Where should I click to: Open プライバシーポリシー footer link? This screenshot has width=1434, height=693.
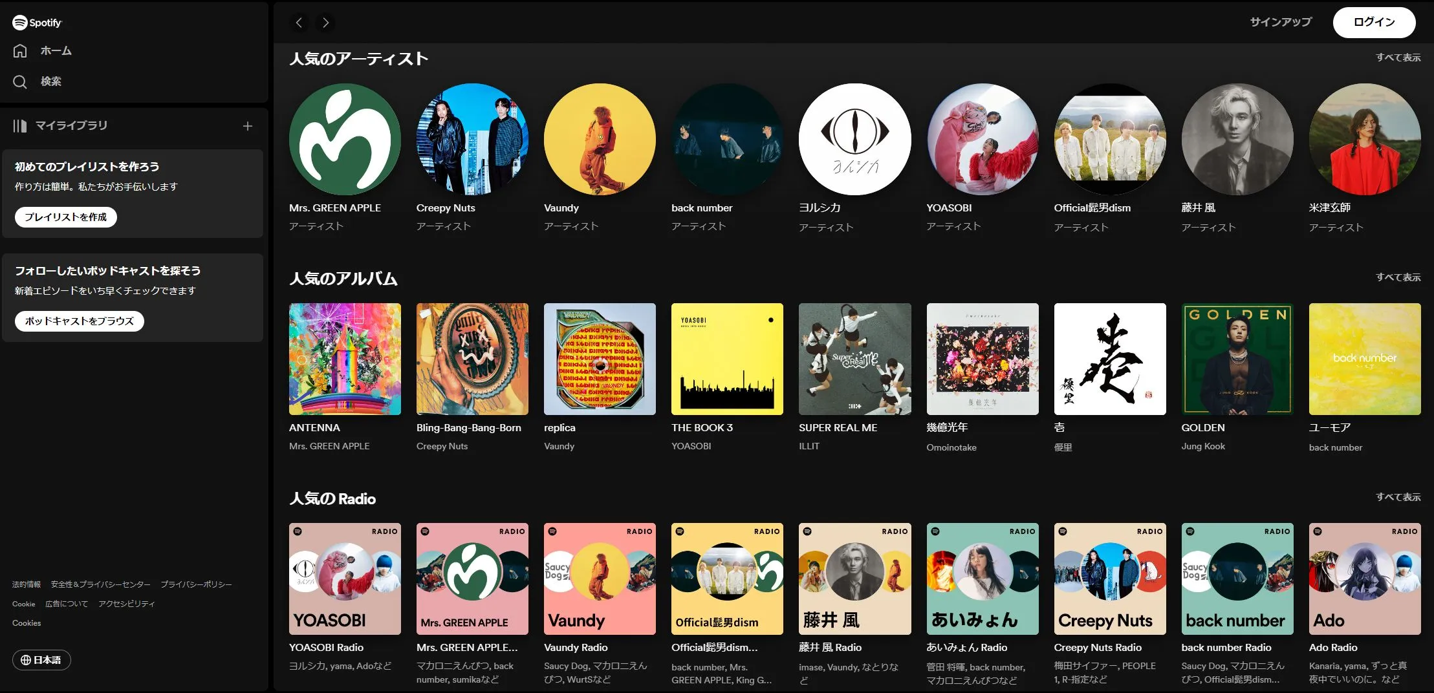196,584
